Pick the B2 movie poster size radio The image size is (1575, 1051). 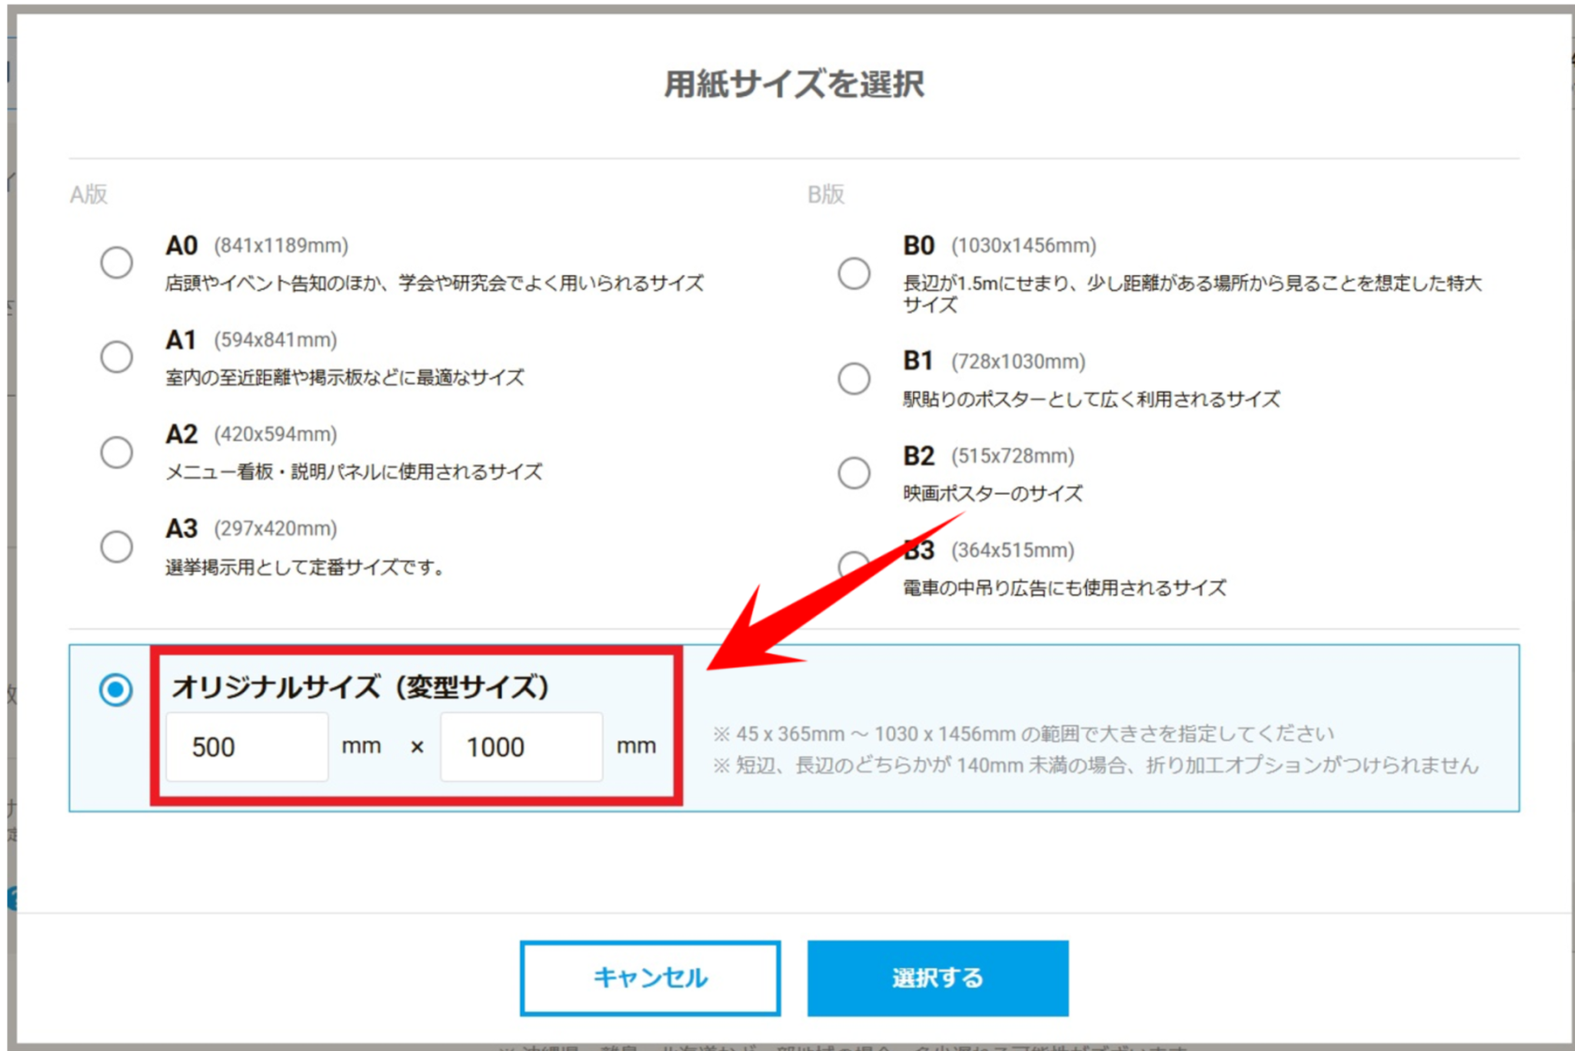coord(854,473)
